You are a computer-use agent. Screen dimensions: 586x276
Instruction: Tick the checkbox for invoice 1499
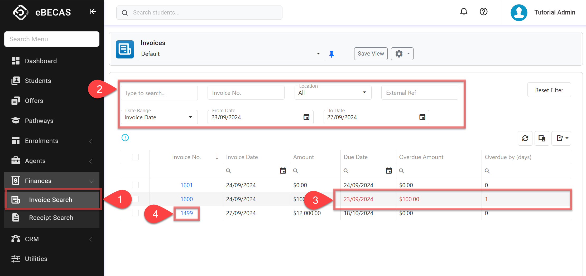[135, 213]
